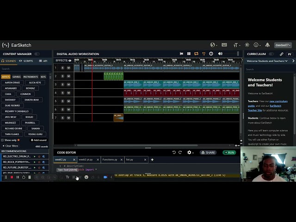Screen dimensions: 296x222
Task: Select the Instruments filter
Action: point(31,77)
